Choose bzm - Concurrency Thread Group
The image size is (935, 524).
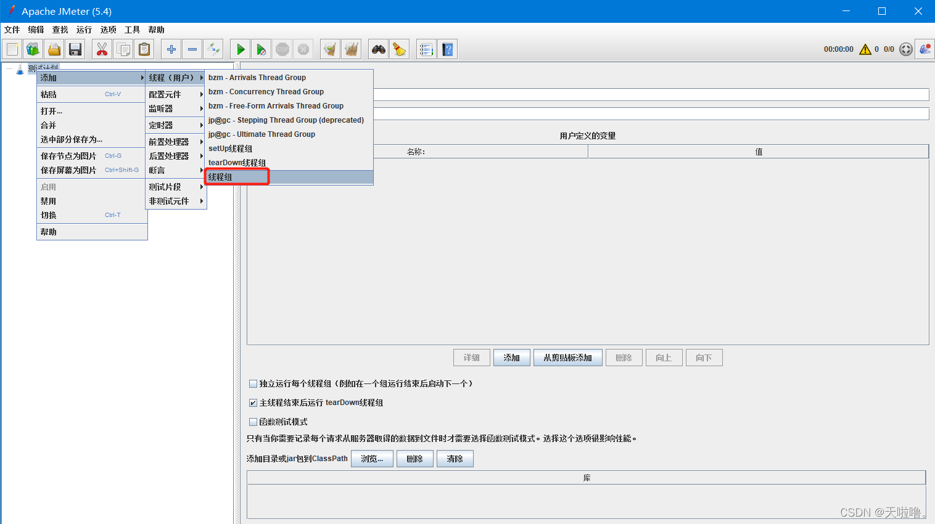[x=289, y=92]
